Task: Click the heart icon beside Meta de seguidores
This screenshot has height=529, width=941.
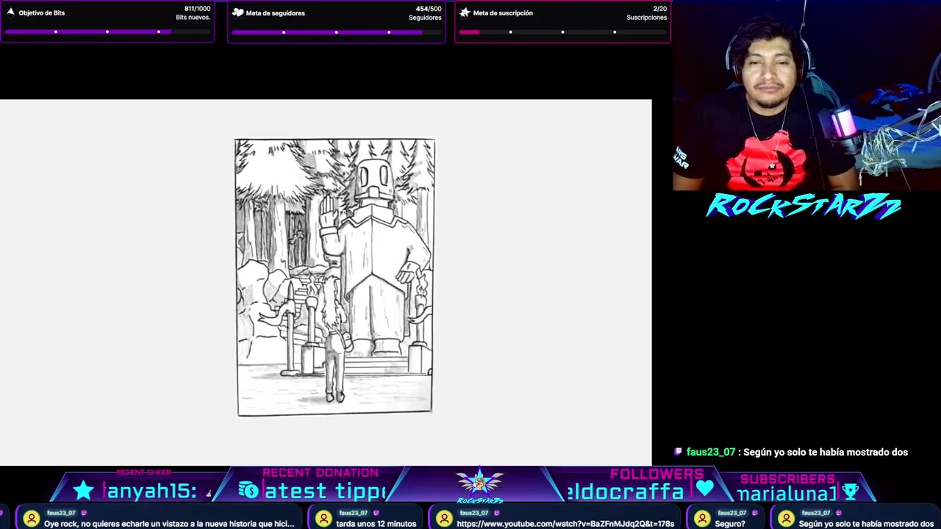Action: (x=237, y=12)
